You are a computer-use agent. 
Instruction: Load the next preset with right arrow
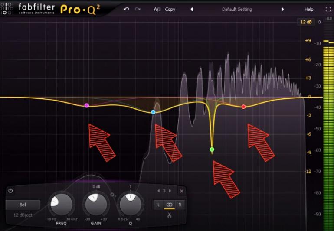282,10
